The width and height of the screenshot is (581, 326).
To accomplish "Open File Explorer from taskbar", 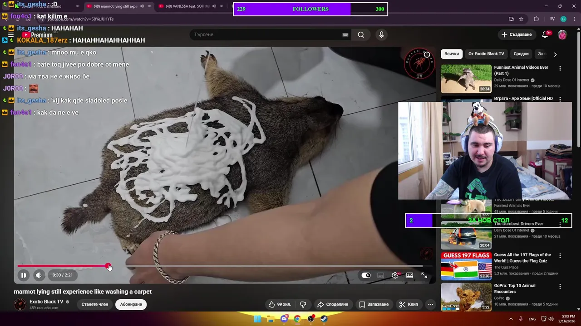I will point(271,319).
